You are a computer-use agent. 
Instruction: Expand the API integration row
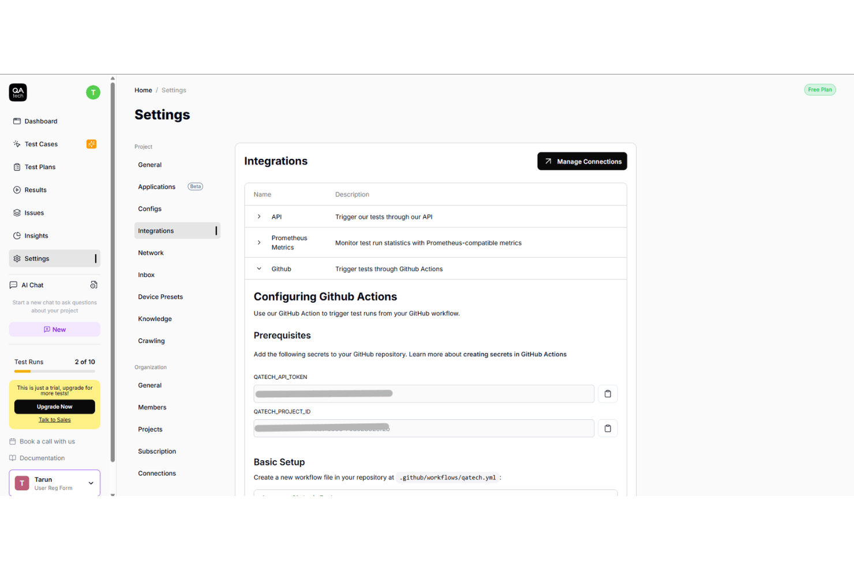pyautogui.click(x=259, y=217)
